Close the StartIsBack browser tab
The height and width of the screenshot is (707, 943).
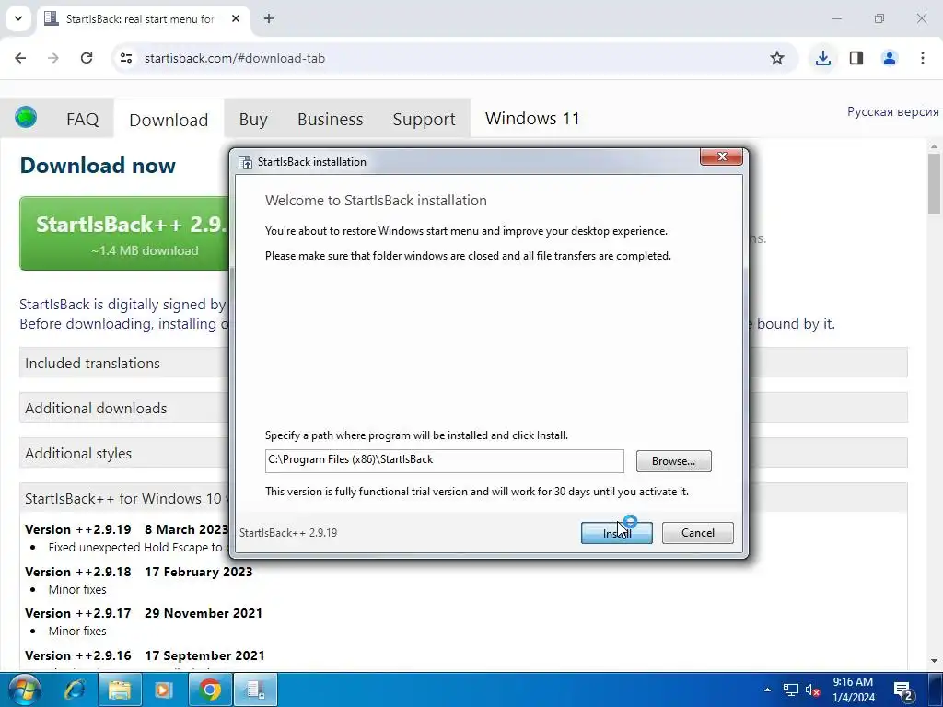236,18
